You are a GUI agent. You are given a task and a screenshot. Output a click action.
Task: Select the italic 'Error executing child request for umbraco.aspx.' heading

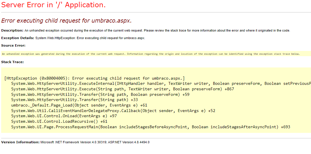(x=66, y=21)
